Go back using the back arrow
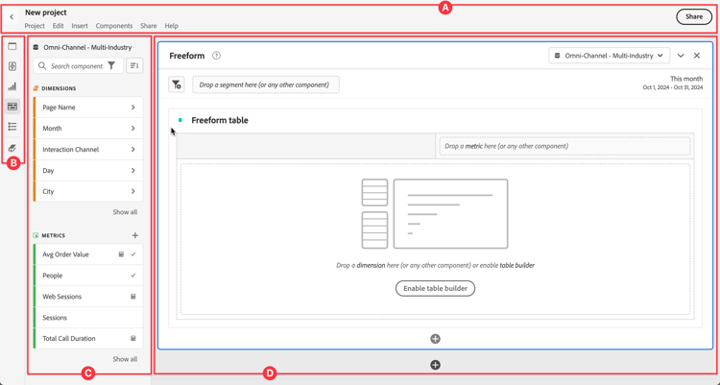The image size is (720, 385). (x=12, y=17)
